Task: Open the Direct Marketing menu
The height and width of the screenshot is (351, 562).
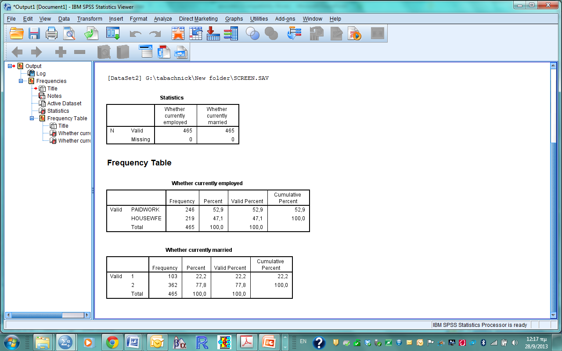Action: pos(198,19)
